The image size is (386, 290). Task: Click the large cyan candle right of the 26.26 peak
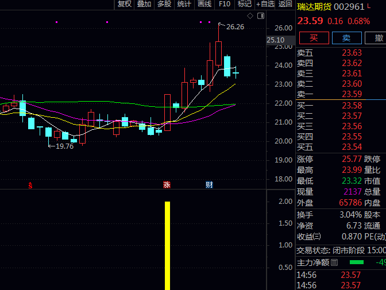227,66
